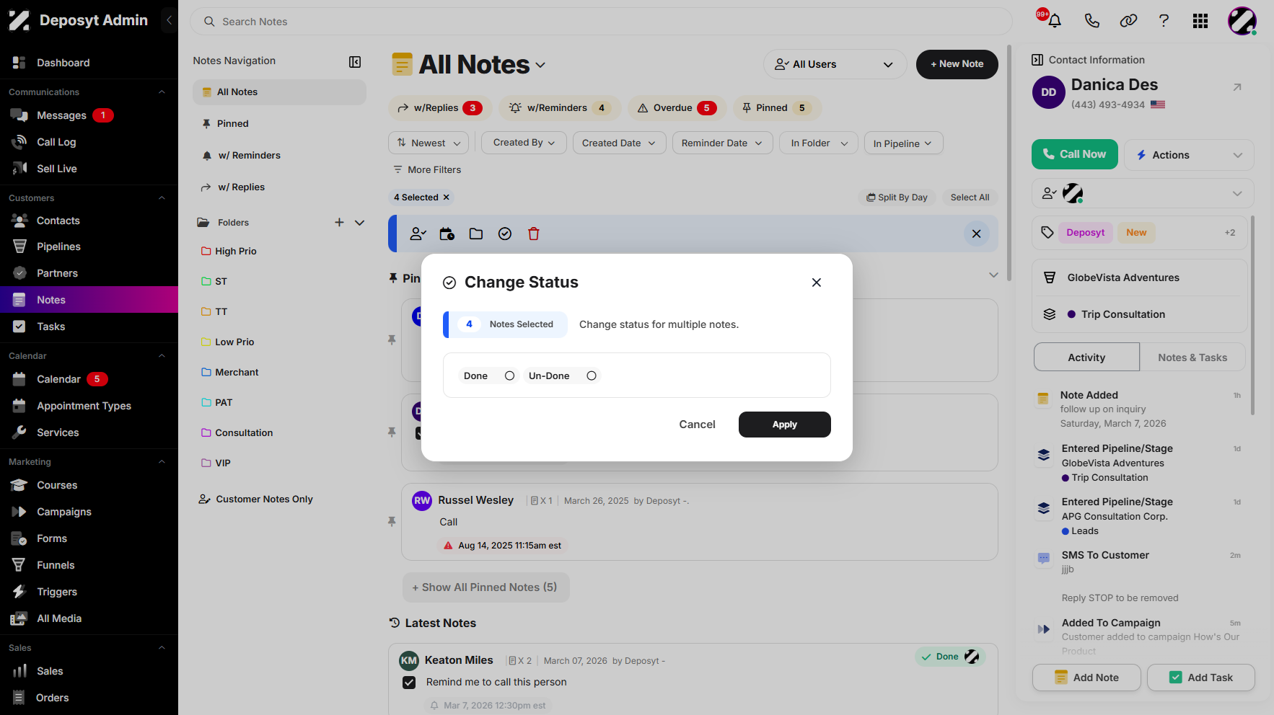Screen dimensions: 1274x715
Task: Switch to the Notes & Tasks tab
Action: (x=1192, y=357)
